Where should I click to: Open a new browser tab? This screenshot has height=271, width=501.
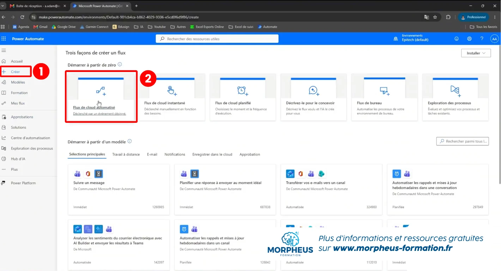pos(137,6)
